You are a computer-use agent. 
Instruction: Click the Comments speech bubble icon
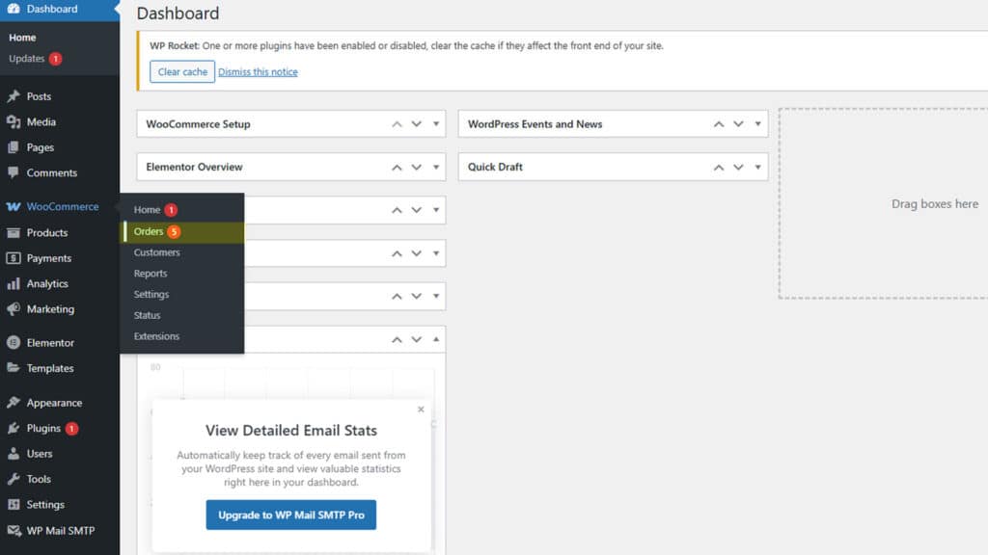[14, 172]
